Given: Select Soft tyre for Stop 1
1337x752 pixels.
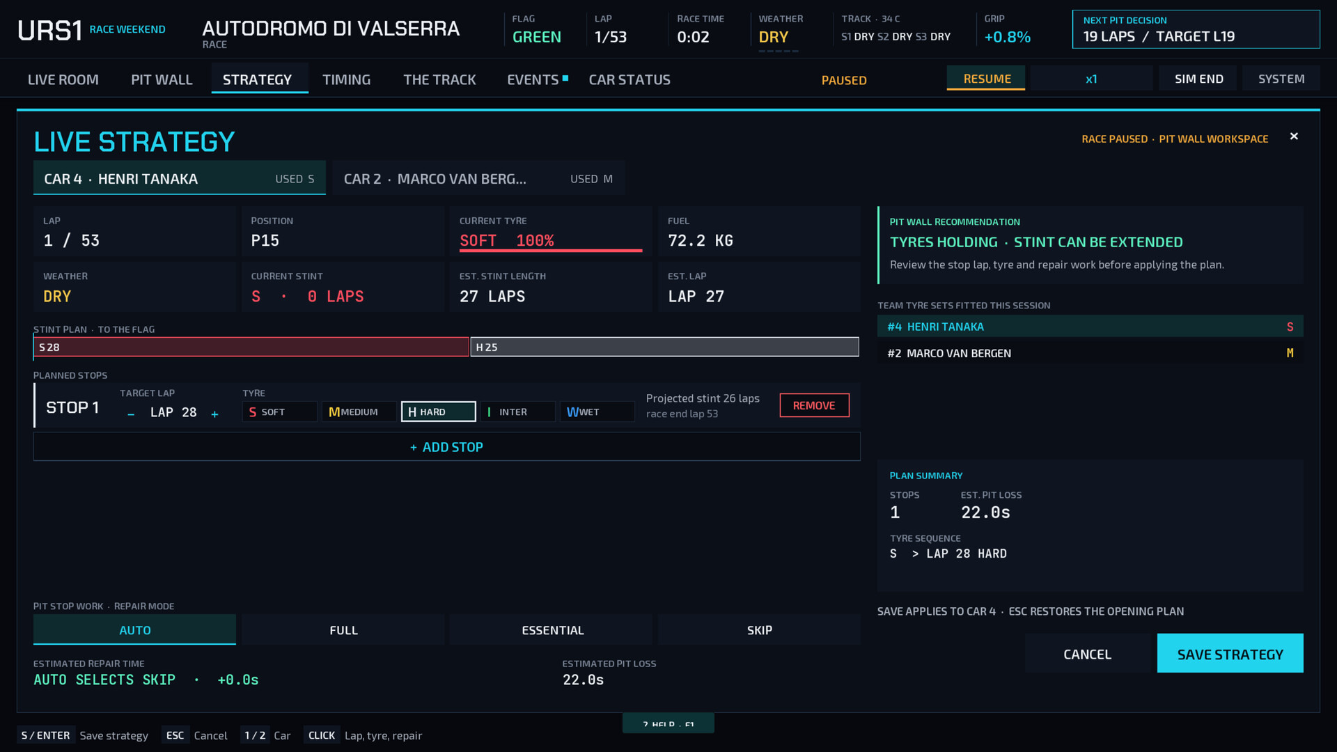Looking at the screenshot, I should [279, 412].
